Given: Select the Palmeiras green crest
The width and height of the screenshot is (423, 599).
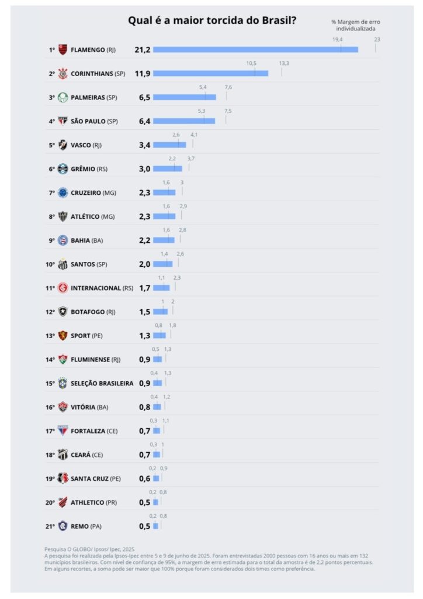Looking at the screenshot, I should point(63,98).
